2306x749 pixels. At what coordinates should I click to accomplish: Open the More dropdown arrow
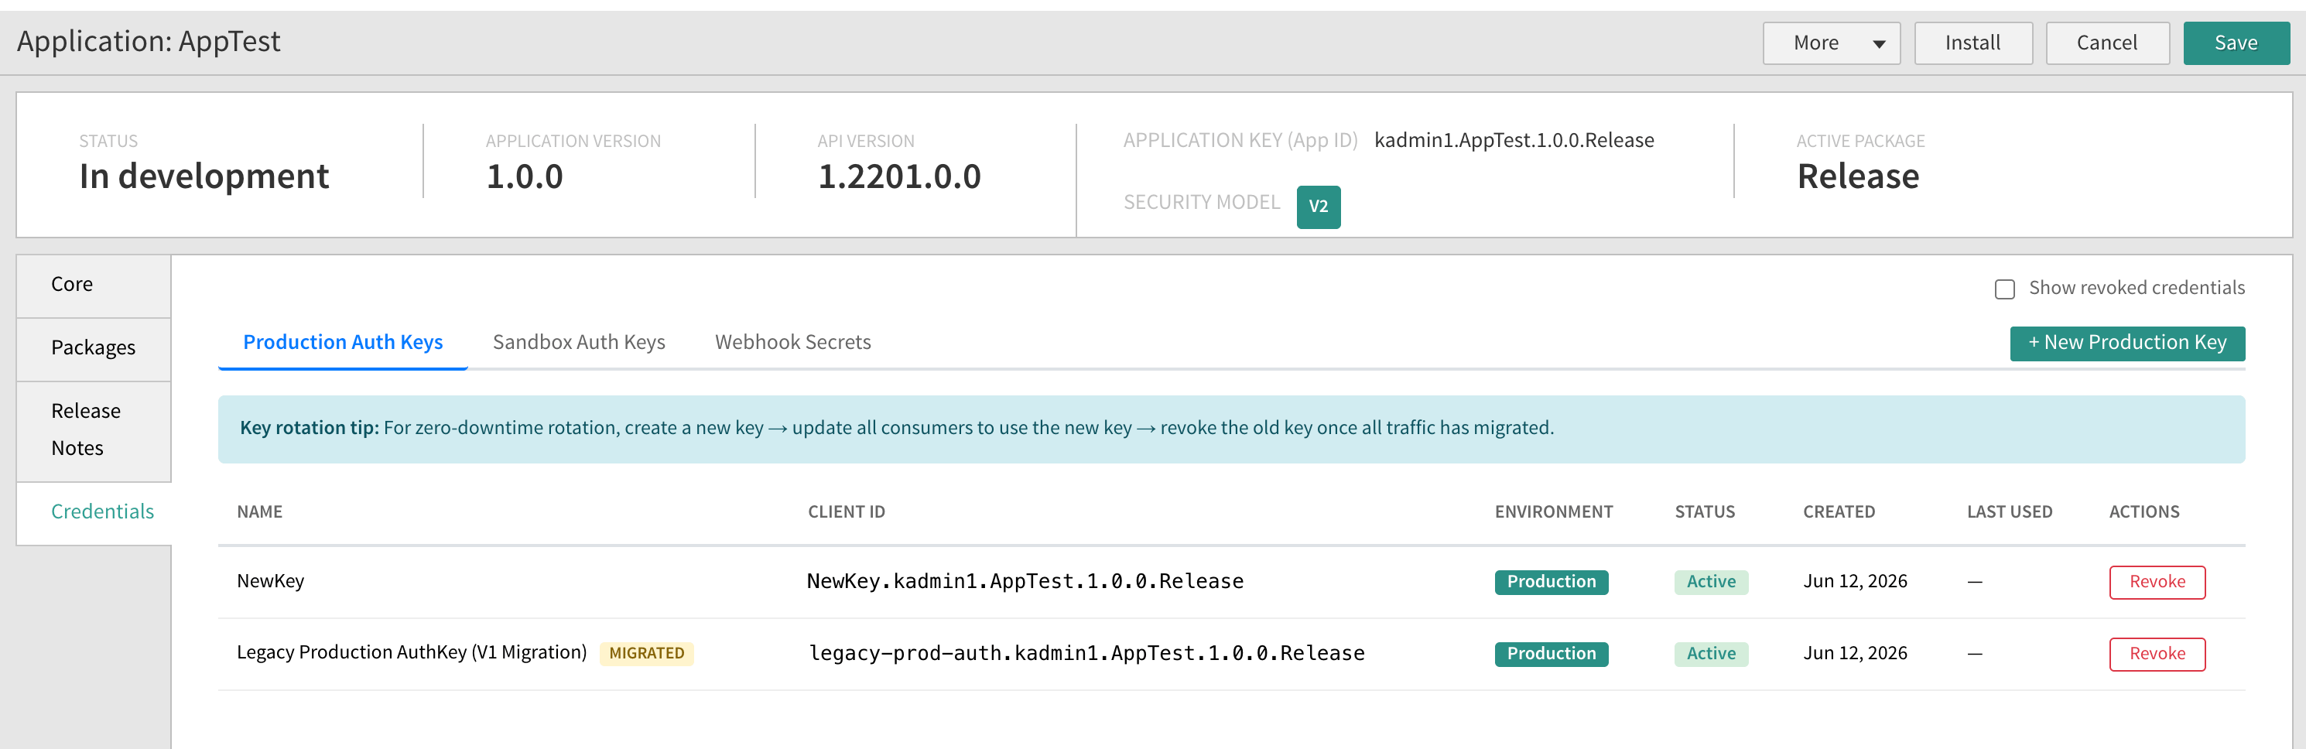(x=1879, y=44)
